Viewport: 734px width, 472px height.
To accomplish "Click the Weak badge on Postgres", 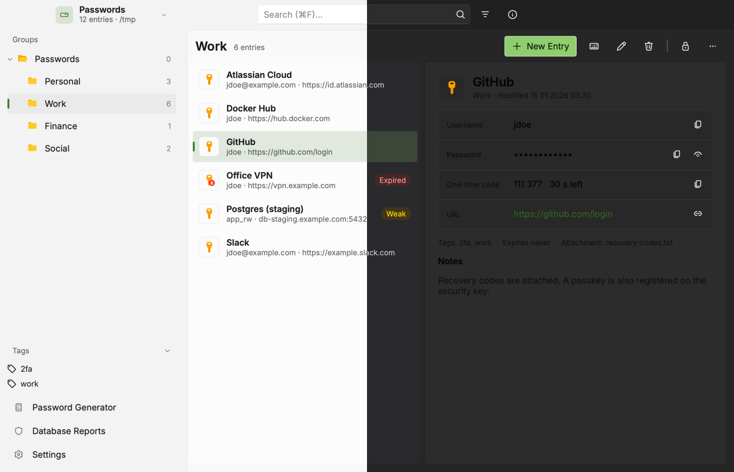I will pos(396,214).
